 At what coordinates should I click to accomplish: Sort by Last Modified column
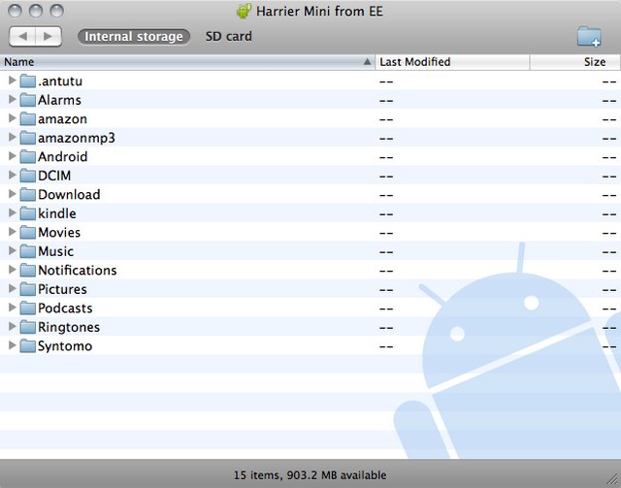click(451, 62)
